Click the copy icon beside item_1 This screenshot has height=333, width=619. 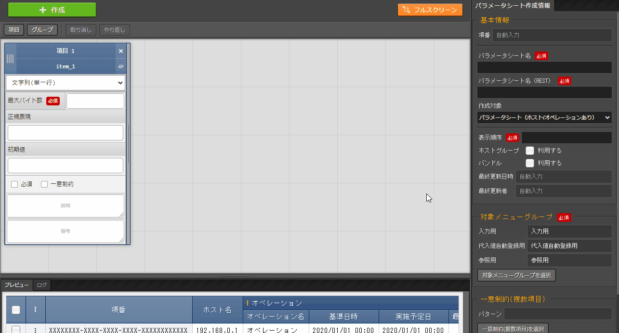(121, 66)
